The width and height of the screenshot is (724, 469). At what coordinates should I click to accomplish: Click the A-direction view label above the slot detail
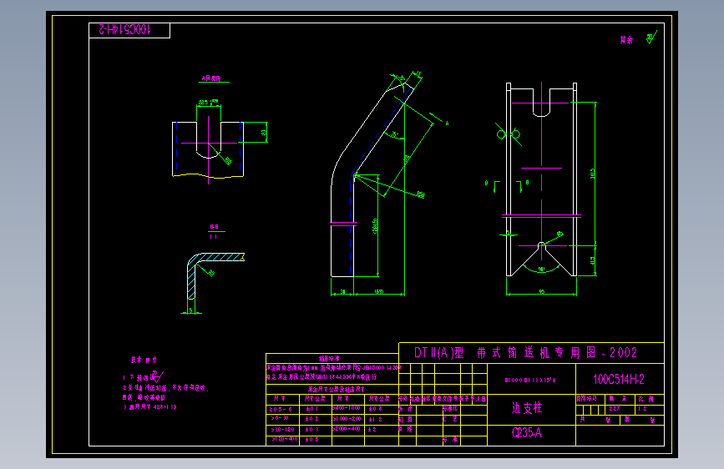tap(211, 78)
